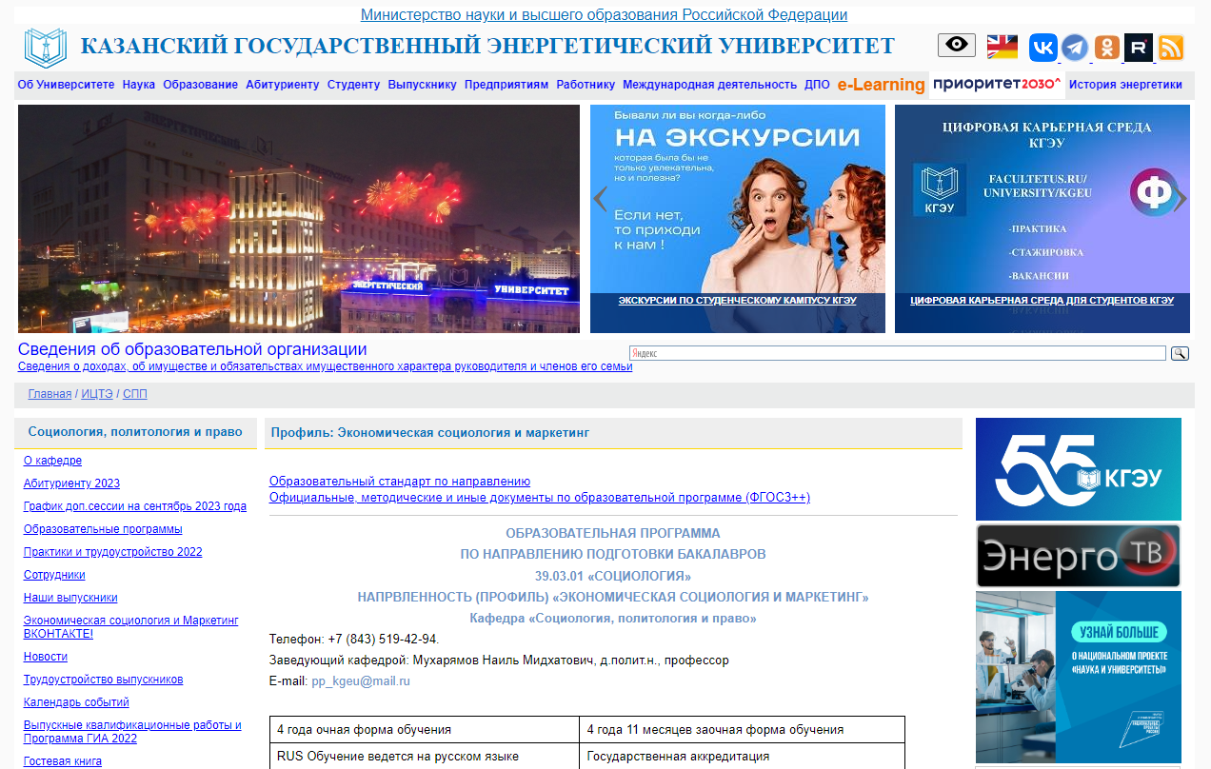Open the Приоритет 2030 banner link
This screenshot has width=1211, height=769.
click(x=997, y=85)
